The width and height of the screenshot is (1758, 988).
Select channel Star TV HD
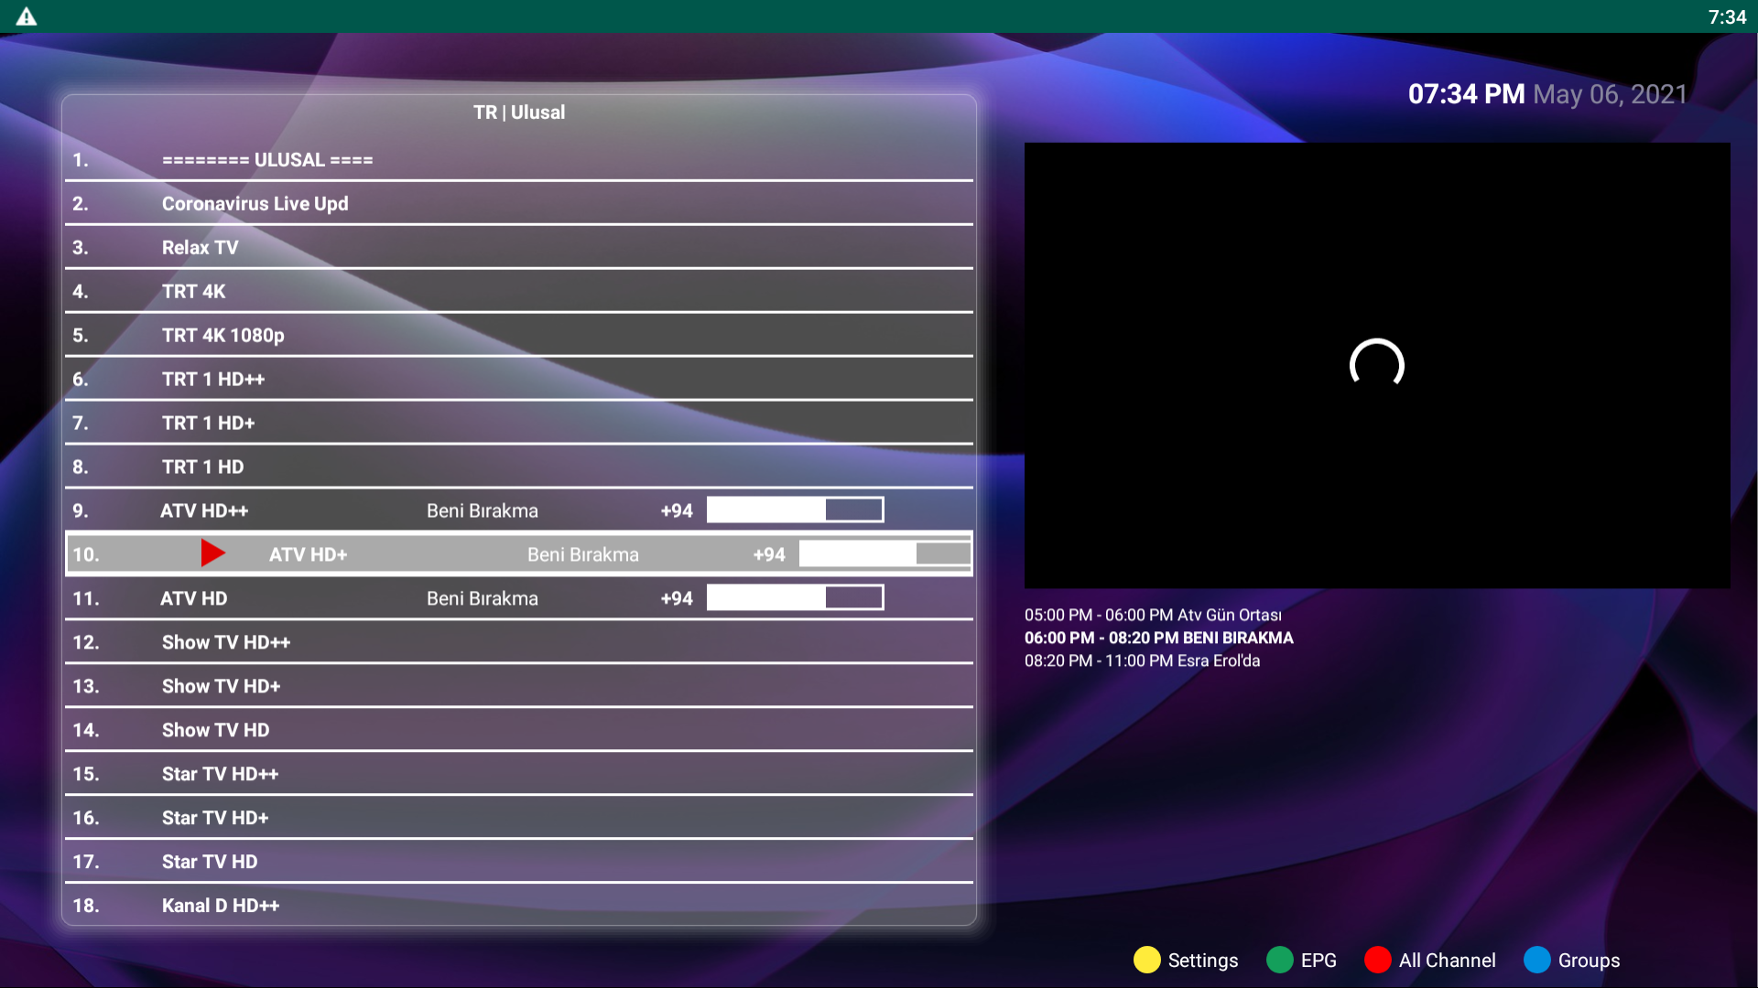(519, 862)
